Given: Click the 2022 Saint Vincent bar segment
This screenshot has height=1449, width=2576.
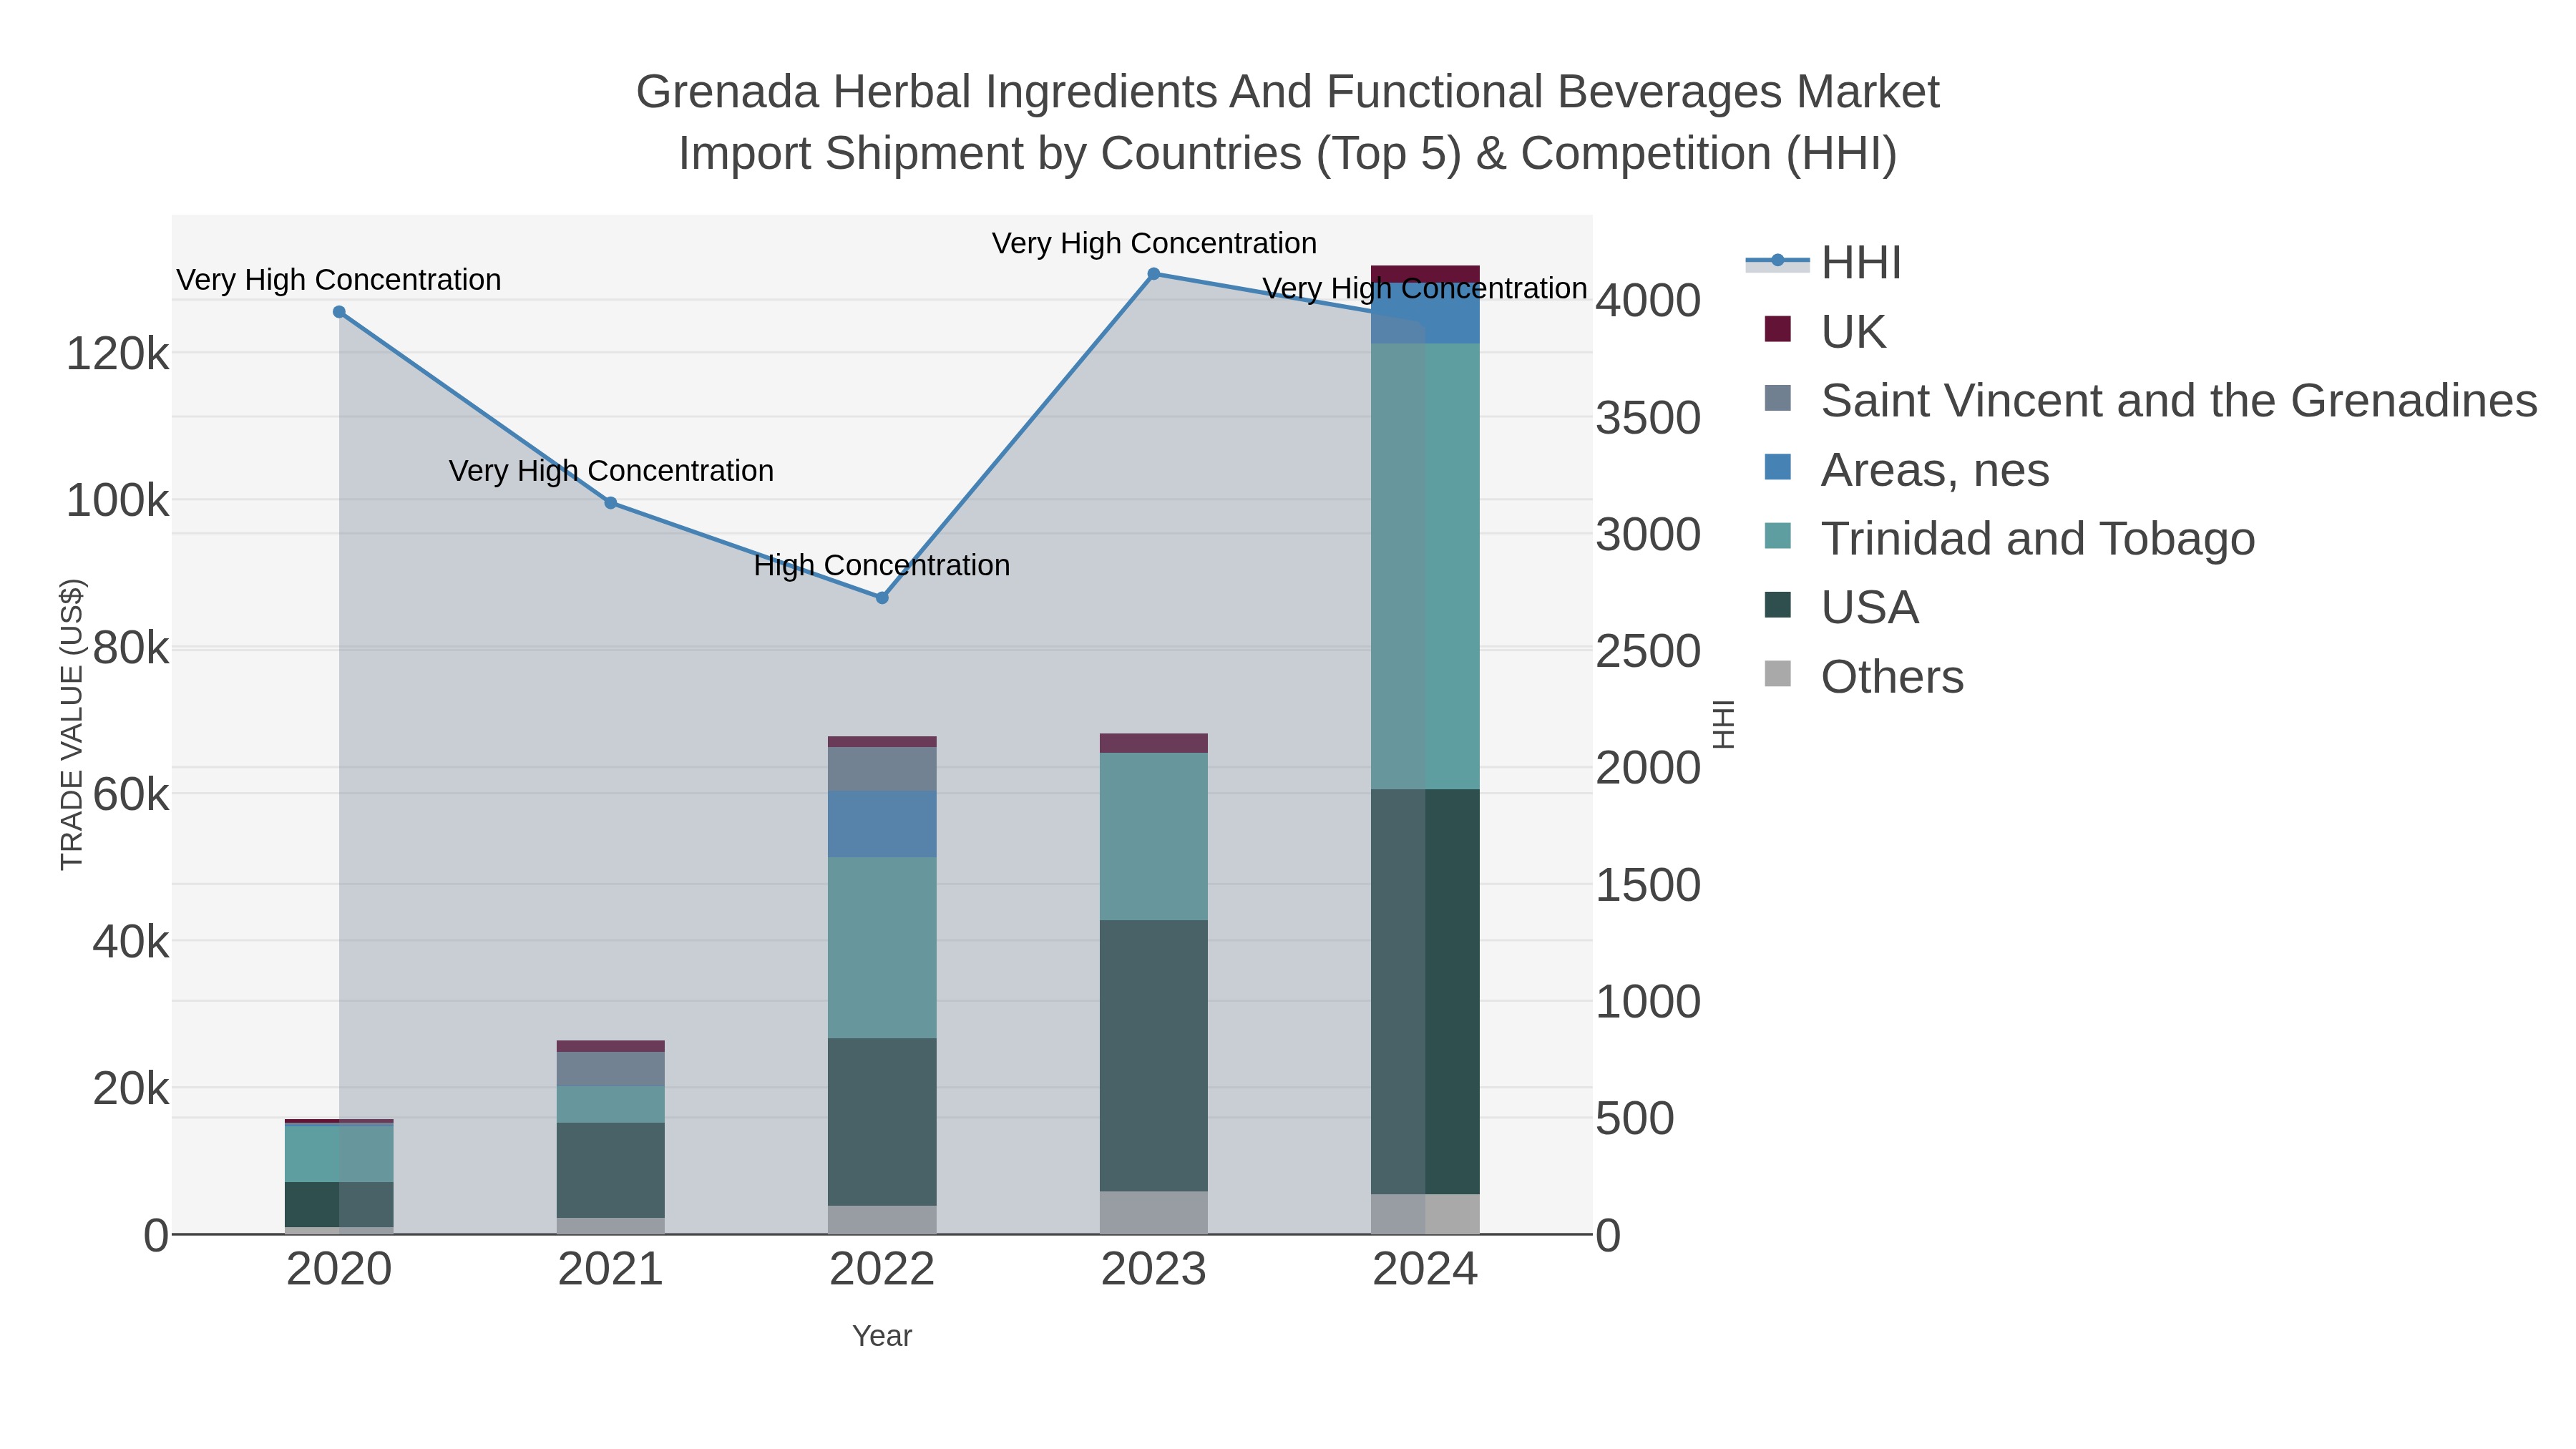Looking at the screenshot, I should click(x=882, y=770).
